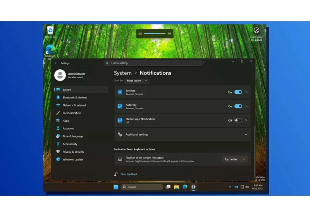Open Bluetooth & devices section
This screenshot has height=217, width=310.
coord(81,97)
